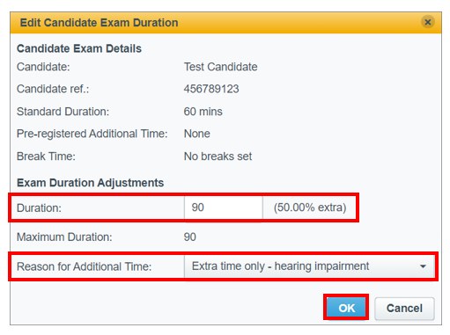The image size is (450, 335).
Task: Click the No breaks set text
Action: (x=218, y=157)
